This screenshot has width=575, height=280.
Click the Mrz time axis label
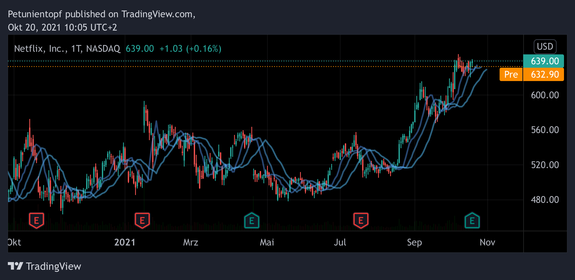click(x=191, y=242)
